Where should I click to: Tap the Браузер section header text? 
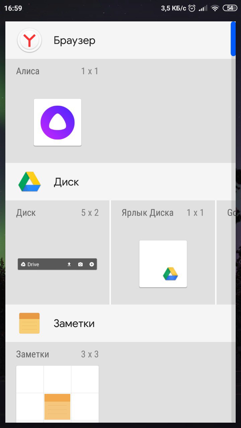pyautogui.click(x=75, y=40)
